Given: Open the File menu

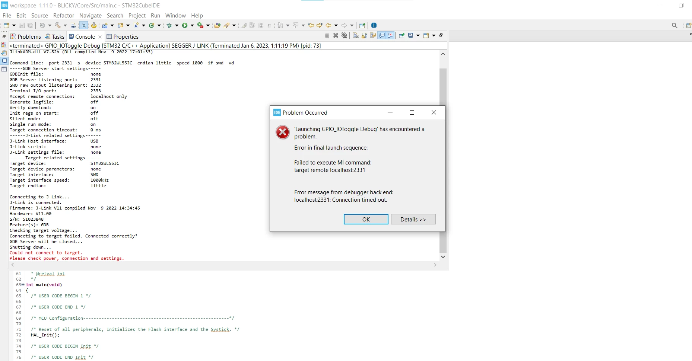Looking at the screenshot, I should point(7,15).
